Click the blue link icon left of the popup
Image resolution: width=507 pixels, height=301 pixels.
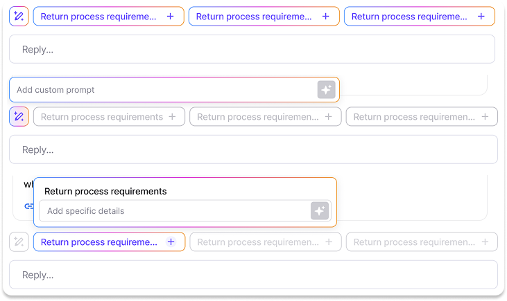point(28,206)
